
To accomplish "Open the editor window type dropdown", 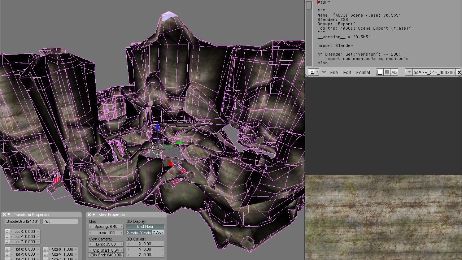I will tap(313, 72).
